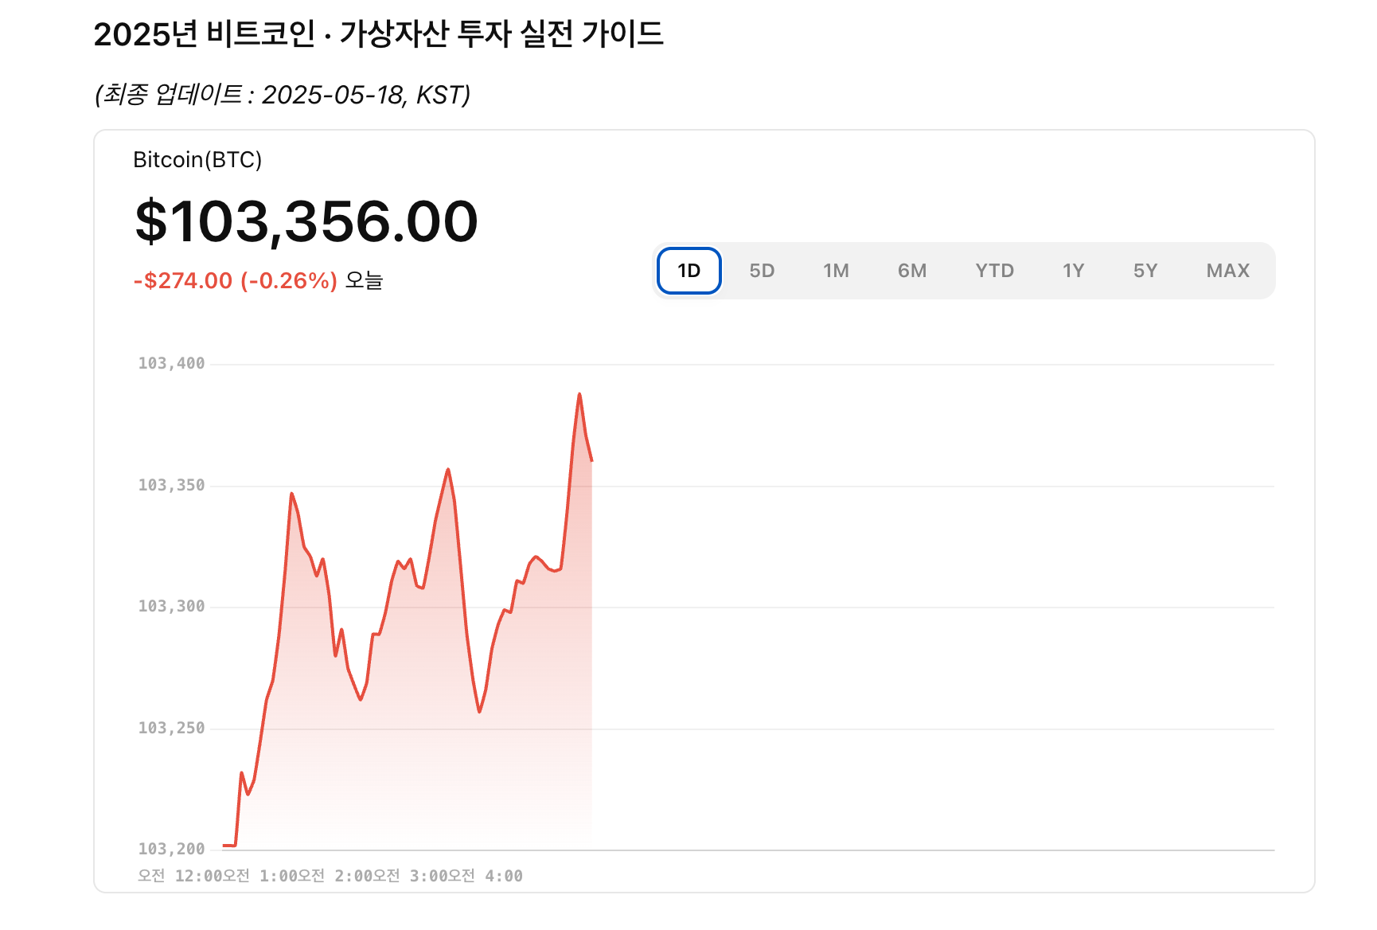Open the 1M price chart
The height and width of the screenshot is (930, 1377).
837,271
